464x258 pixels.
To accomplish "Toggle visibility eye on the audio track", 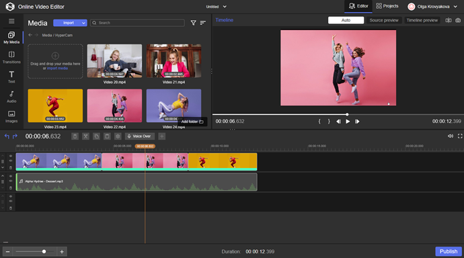I will 11,176.
